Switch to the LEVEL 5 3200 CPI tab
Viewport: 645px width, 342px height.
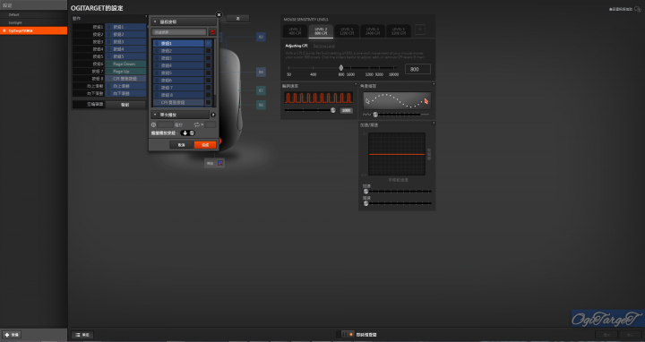point(398,31)
